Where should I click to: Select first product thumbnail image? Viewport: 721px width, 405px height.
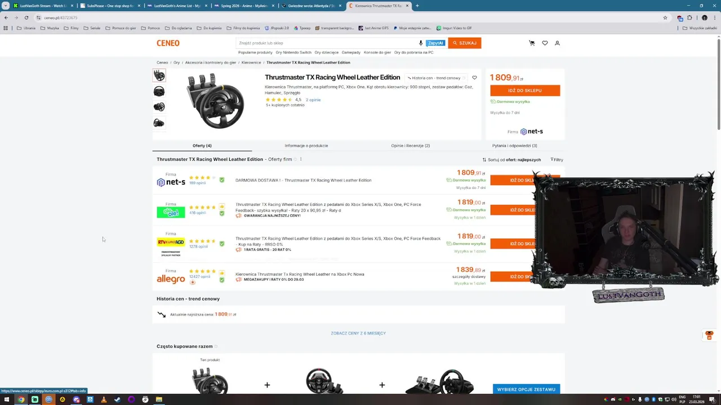click(159, 75)
